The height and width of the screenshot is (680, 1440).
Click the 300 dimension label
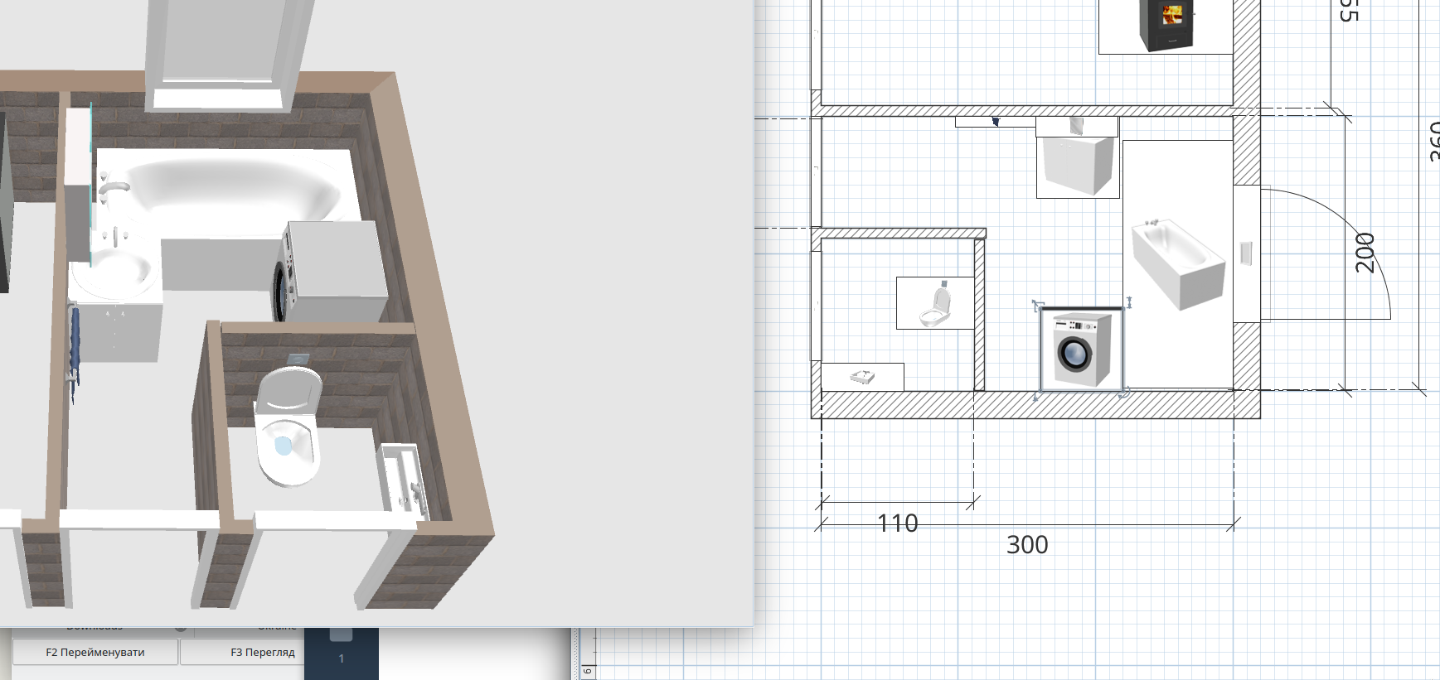pyautogui.click(x=1027, y=544)
